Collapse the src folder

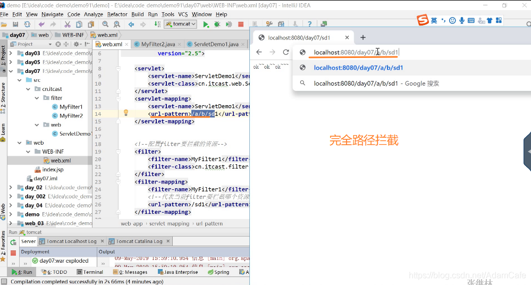tap(20, 80)
